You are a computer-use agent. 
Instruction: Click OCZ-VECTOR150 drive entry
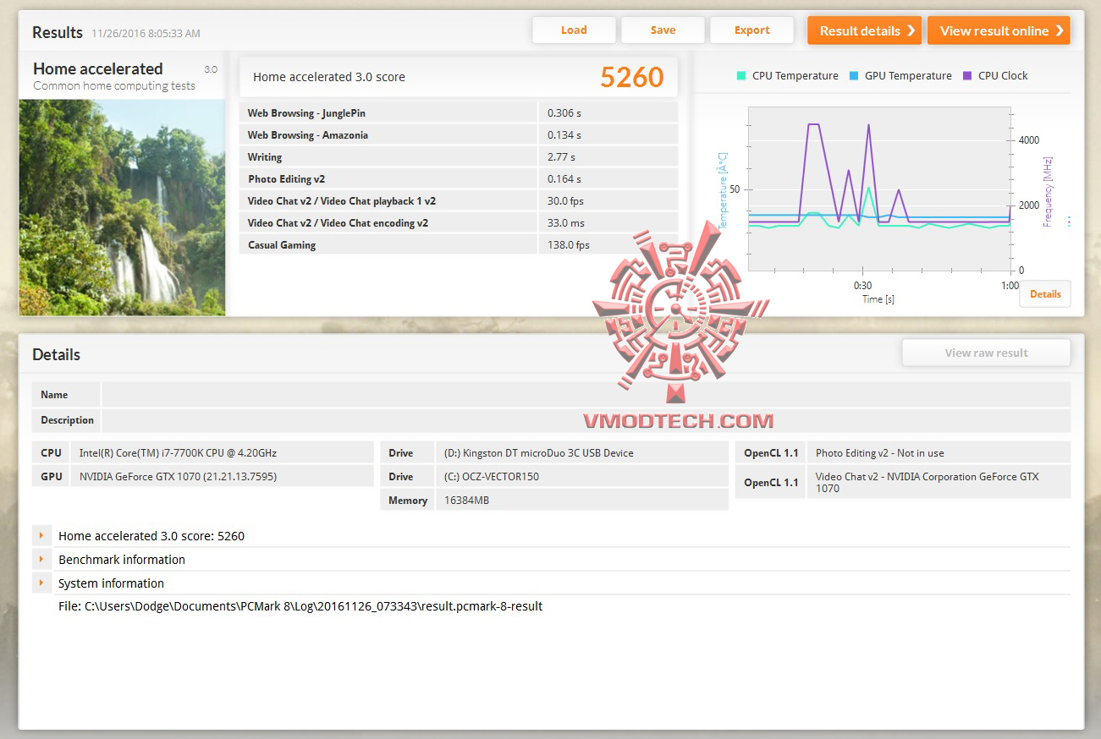[x=491, y=477]
